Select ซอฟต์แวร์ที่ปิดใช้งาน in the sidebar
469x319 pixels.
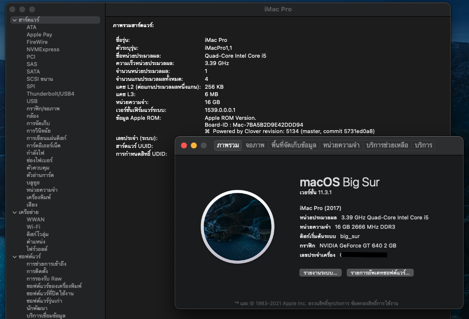point(50,293)
